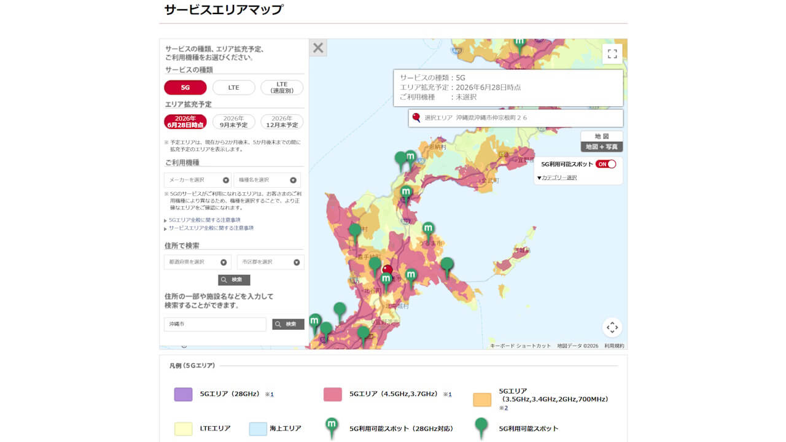Click the 金武町 label on the map
This screenshot has height=442, width=786.
coord(490,180)
